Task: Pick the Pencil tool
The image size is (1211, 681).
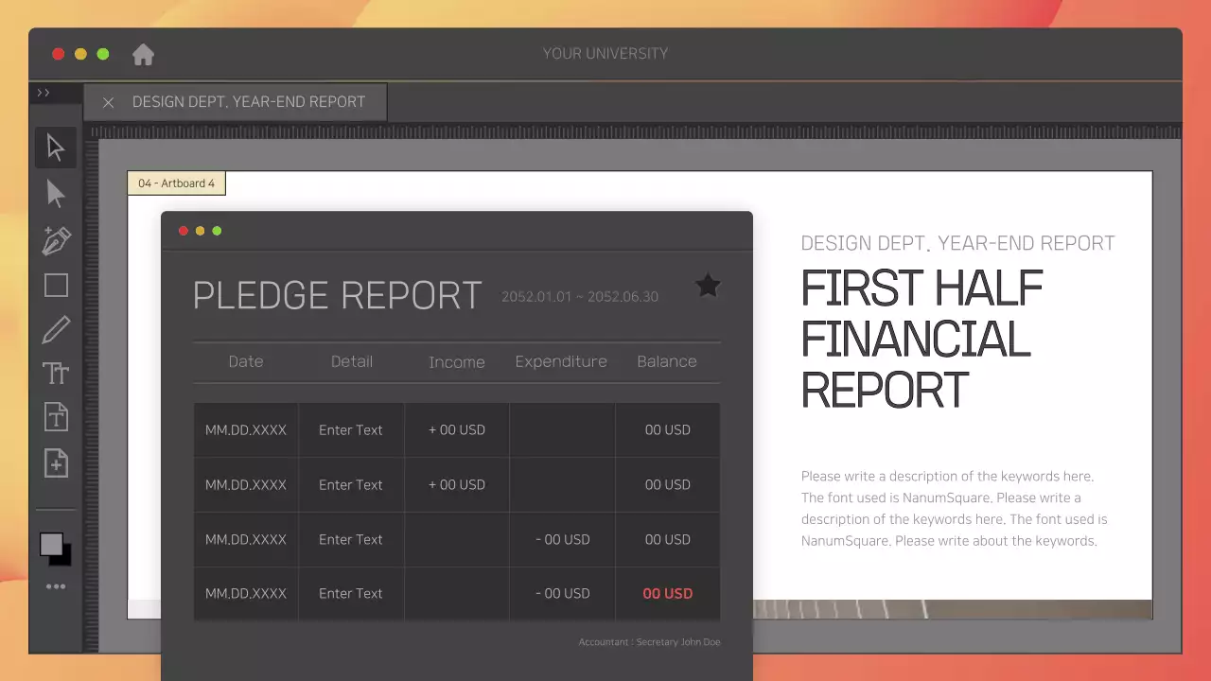Action: (x=56, y=330)
